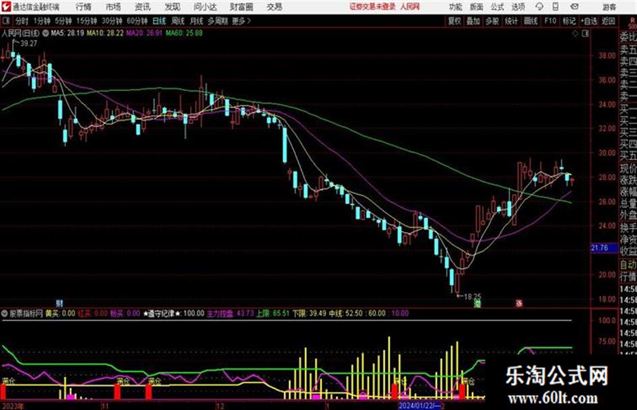The height and width of the screenshot is (410, 637).
Task: Switch to 1分钟 period
Action: pos(42,21)
